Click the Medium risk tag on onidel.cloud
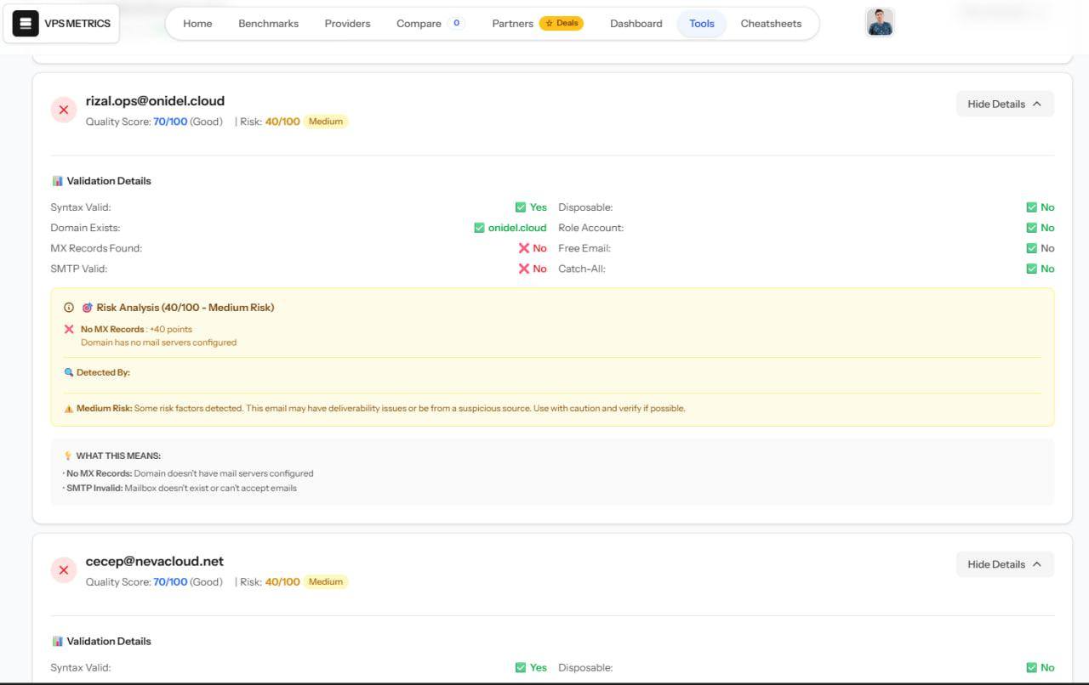 coord(326,122)
